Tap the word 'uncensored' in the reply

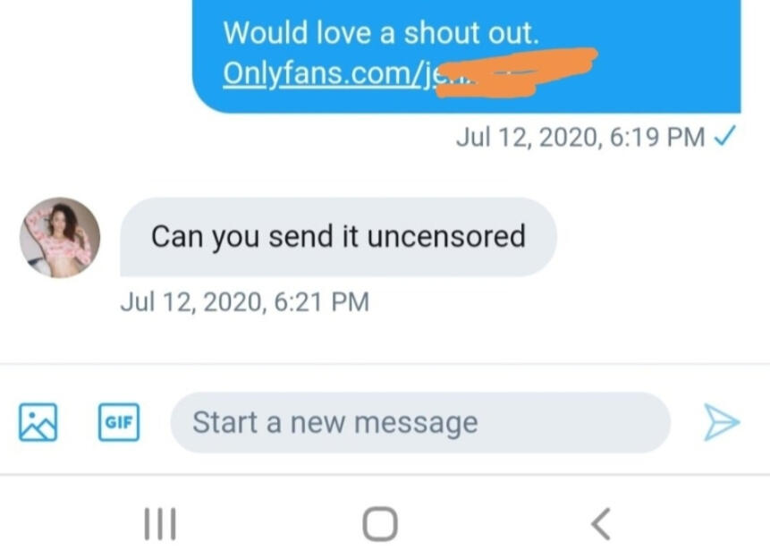pyautogui.click(x=446, y=236)
